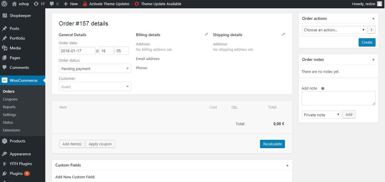Click the arrow apply button beside action dropdown
385x182 pixels.
(371, 30)
